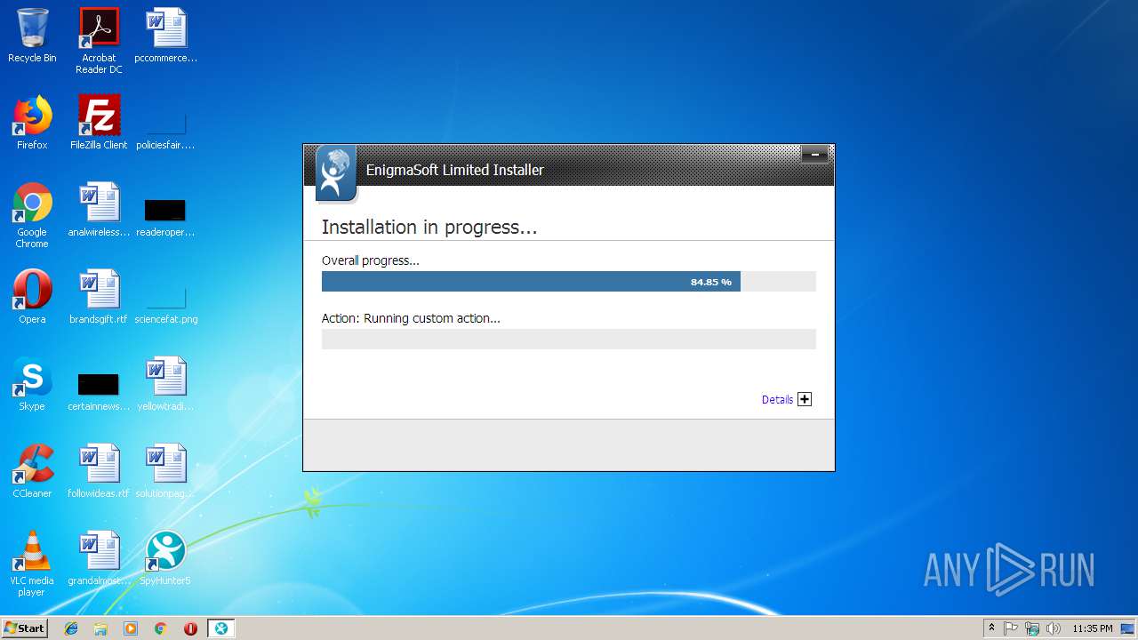This screenshot has width=1138, height=640.
Task: Select the readeroper desktop file
Action: point(165,217)
